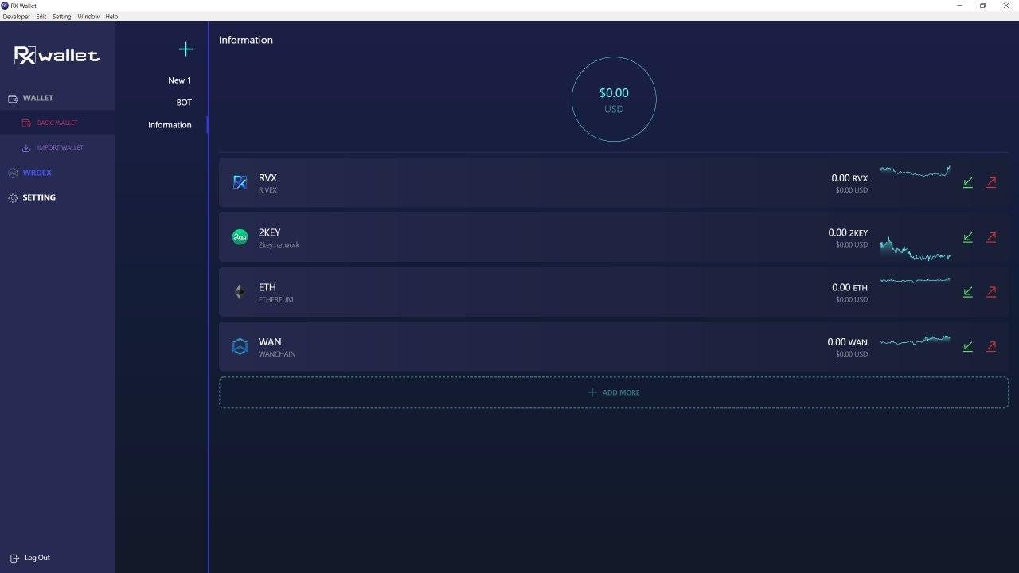Click the plus icon to add wallet
This screenshot has width=1019, height=573.
pos(185,49)
